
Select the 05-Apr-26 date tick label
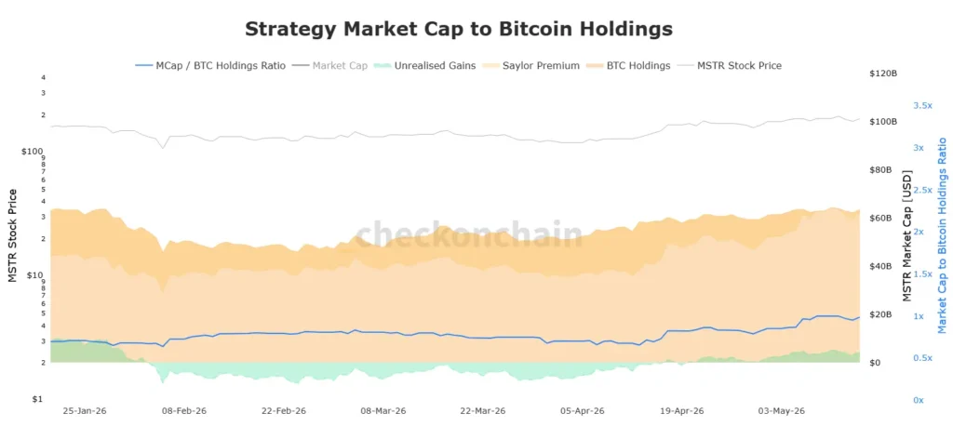tap(583, 411)
